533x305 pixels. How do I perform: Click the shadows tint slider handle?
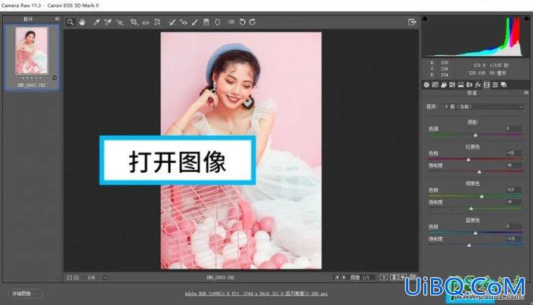[476, 135]
